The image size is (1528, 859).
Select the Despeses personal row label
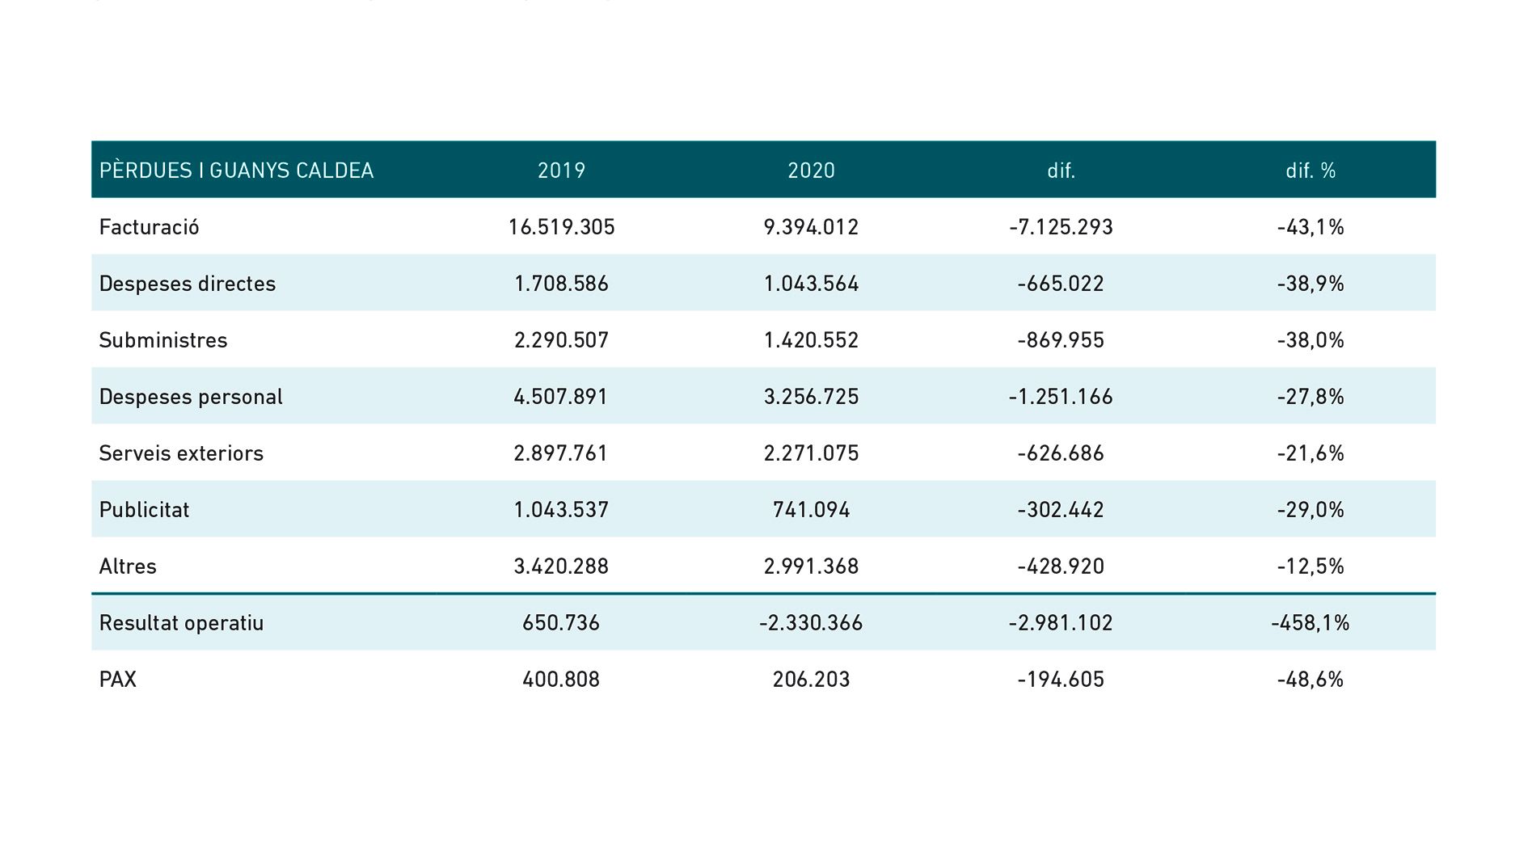(191, 397)
